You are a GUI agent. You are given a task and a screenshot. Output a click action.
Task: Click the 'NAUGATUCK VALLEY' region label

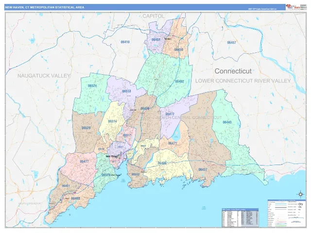[44, 76]
